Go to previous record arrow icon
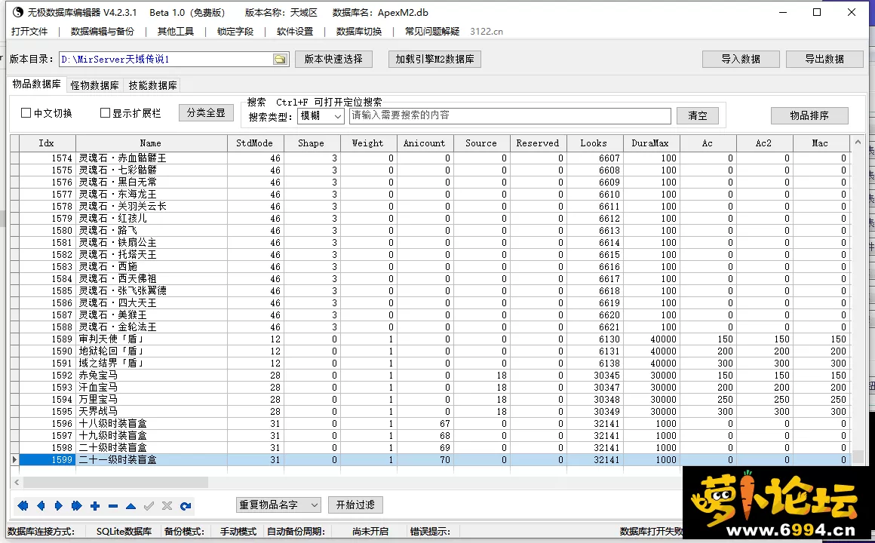Image resolution: width=875 pixels, height=543 pixels. coord(41,506)
